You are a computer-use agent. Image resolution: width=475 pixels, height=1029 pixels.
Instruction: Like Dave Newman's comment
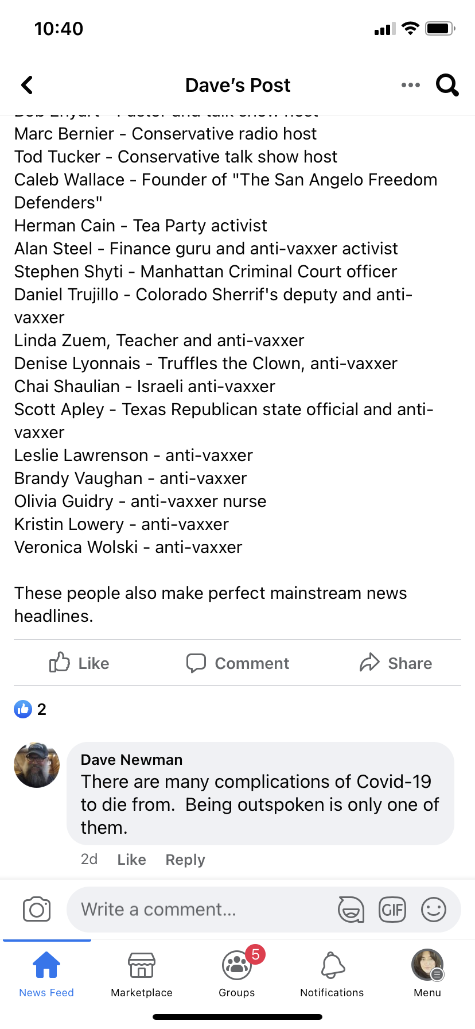pyautogui.click(x=131, y=860)
